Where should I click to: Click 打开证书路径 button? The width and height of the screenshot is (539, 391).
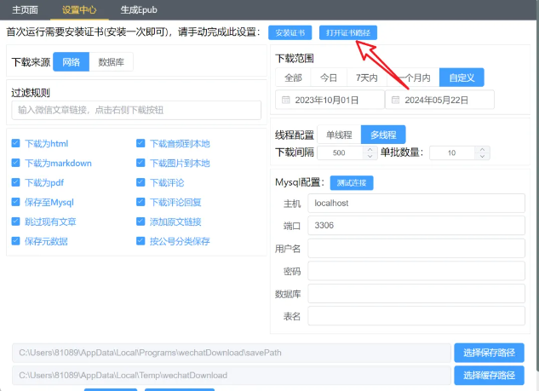(x=348, y=32)
